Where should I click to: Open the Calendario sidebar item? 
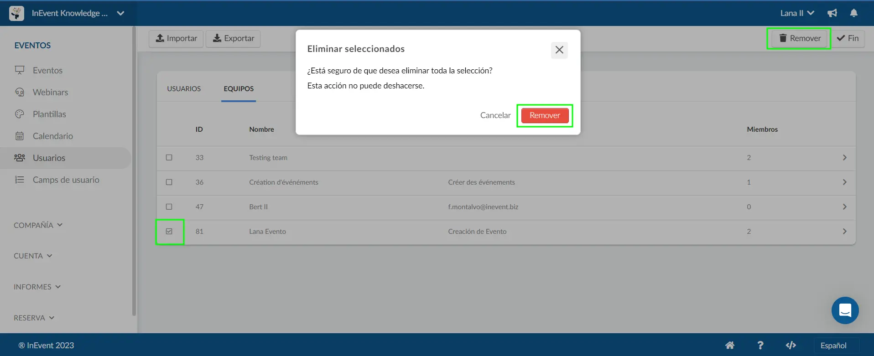53,136
